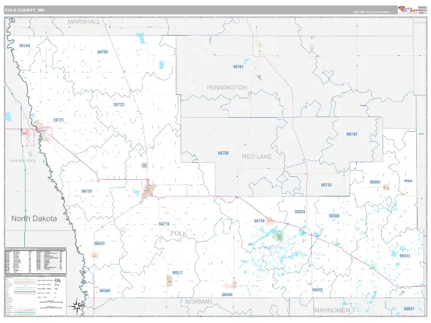Select ZIP code label 56723
This screenshot has width=431, height=323.
[87, 191]
